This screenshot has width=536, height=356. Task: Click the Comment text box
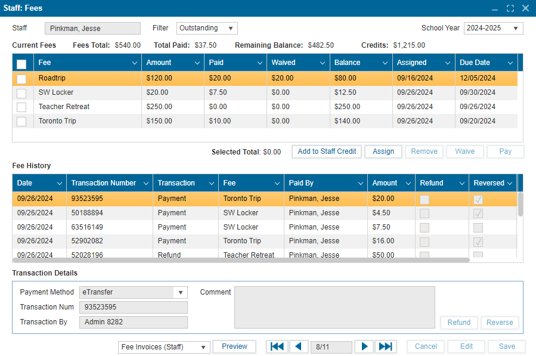tap(334, 307)
